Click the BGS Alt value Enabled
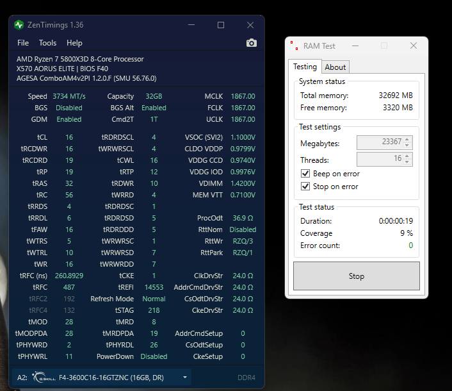 154,108
